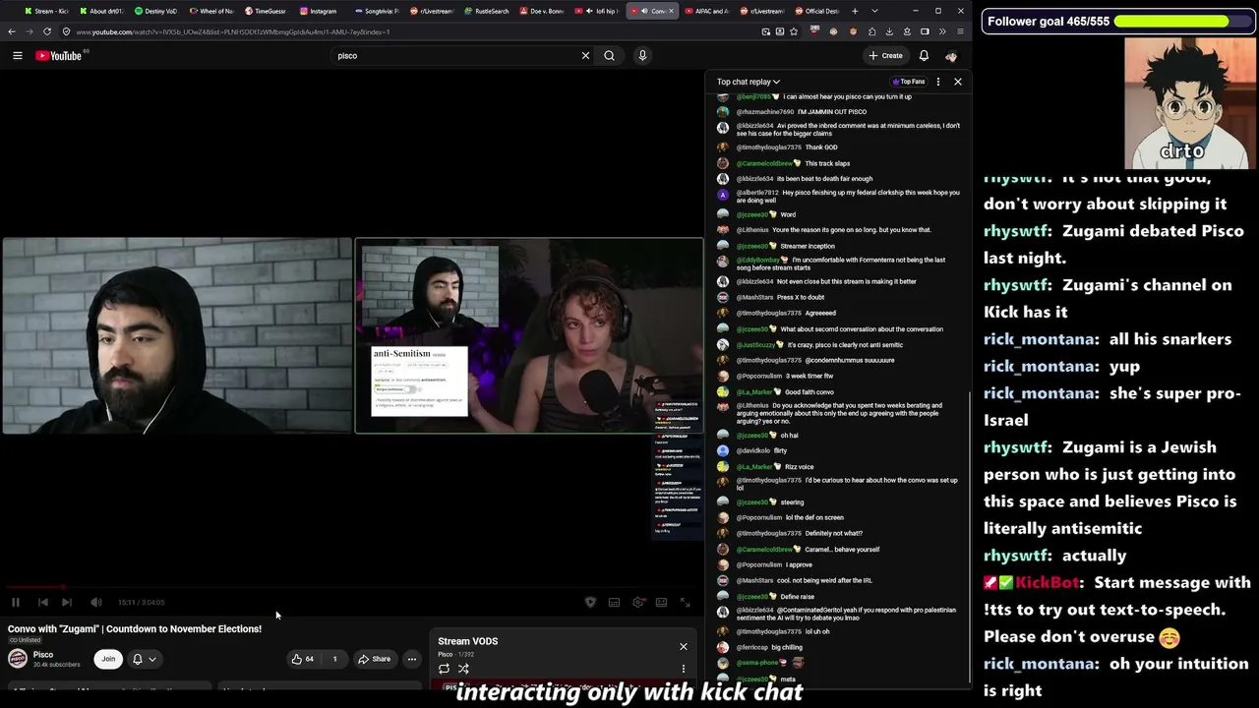The height and width of the screenshot is (708, 1259).
Task: Switch to Instagram browser tab
Action: coord(321,11)
